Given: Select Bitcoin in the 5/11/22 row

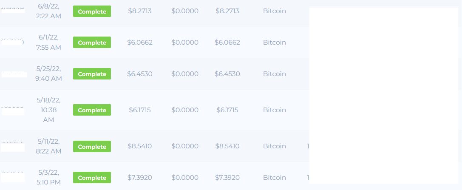Looking at the screenshot, I should point(275,146).
